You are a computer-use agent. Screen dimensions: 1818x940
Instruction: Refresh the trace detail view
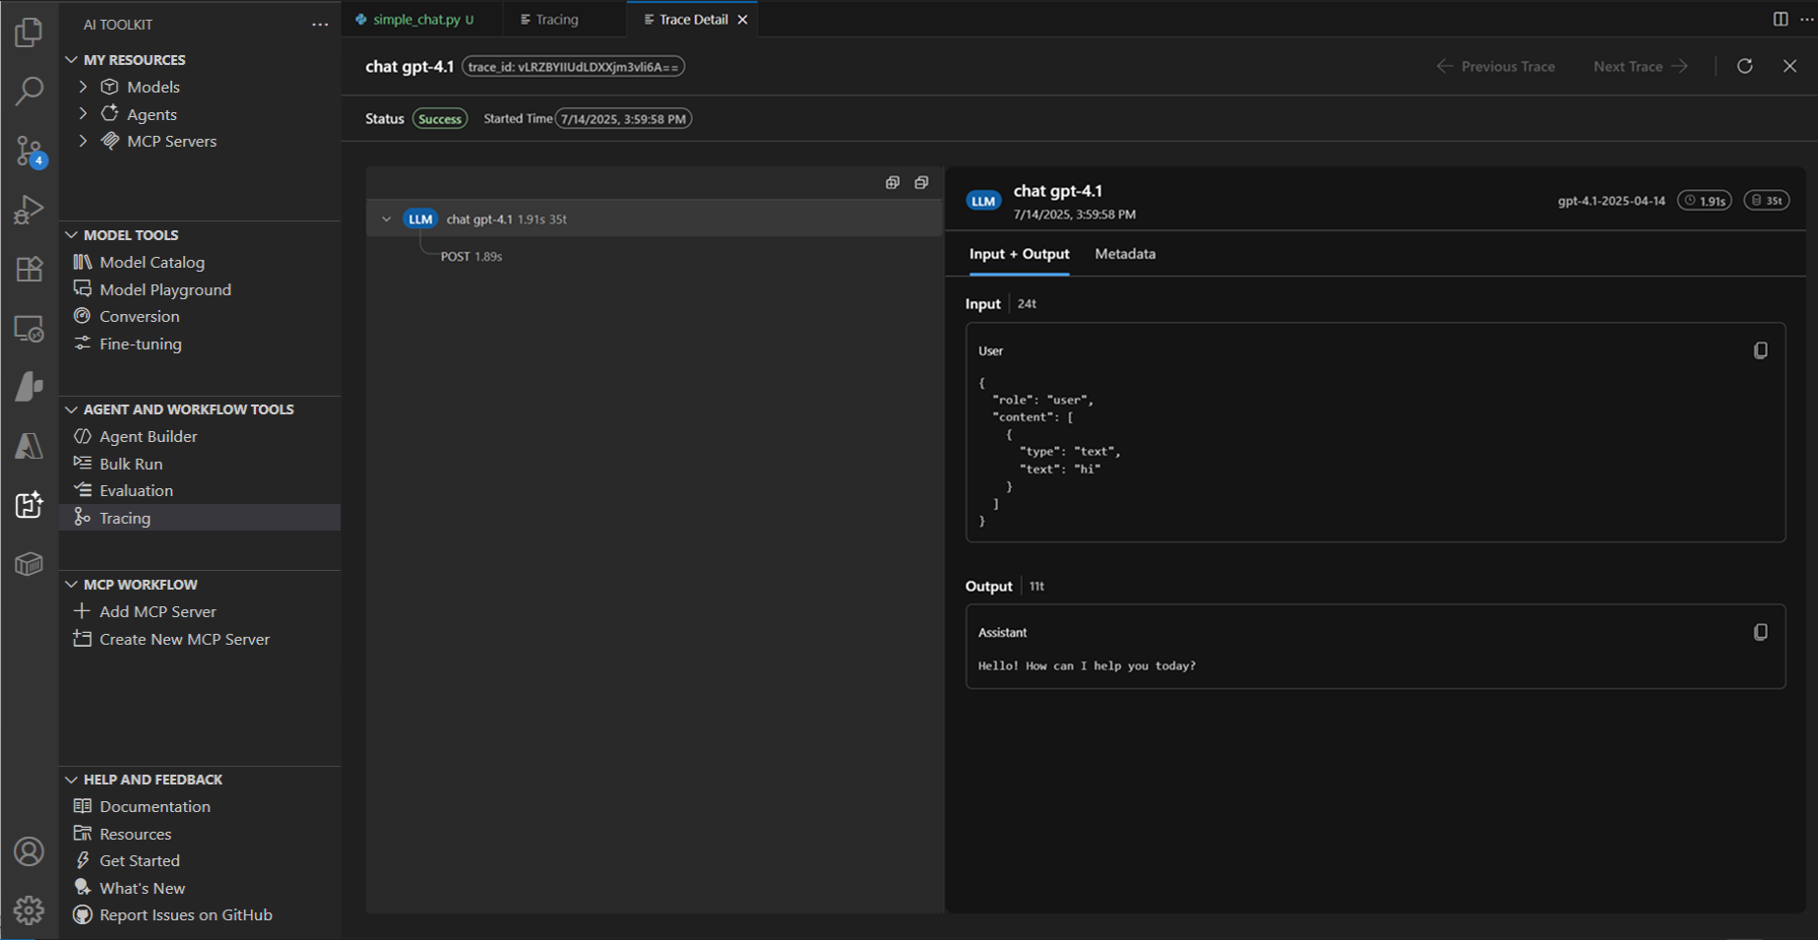point(1745,66)
